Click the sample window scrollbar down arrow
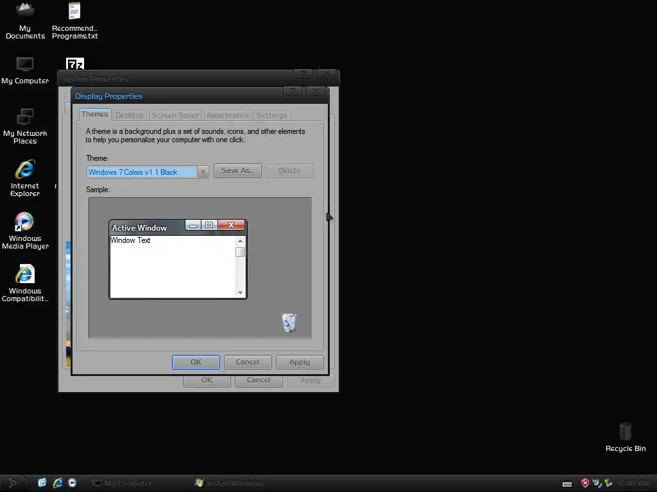Image resolution: width=657 pixels, height=492 pixels. pyautogui.click(x=240, y=293)
